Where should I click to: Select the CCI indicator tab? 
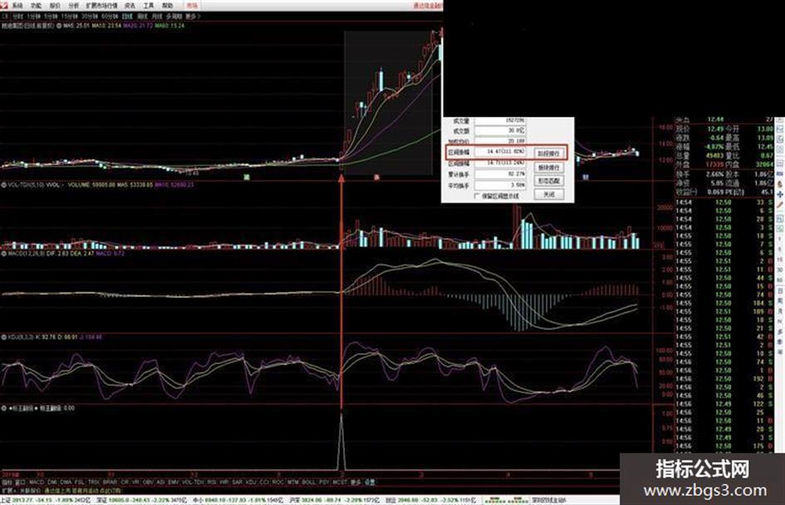[x=264, y=483]
